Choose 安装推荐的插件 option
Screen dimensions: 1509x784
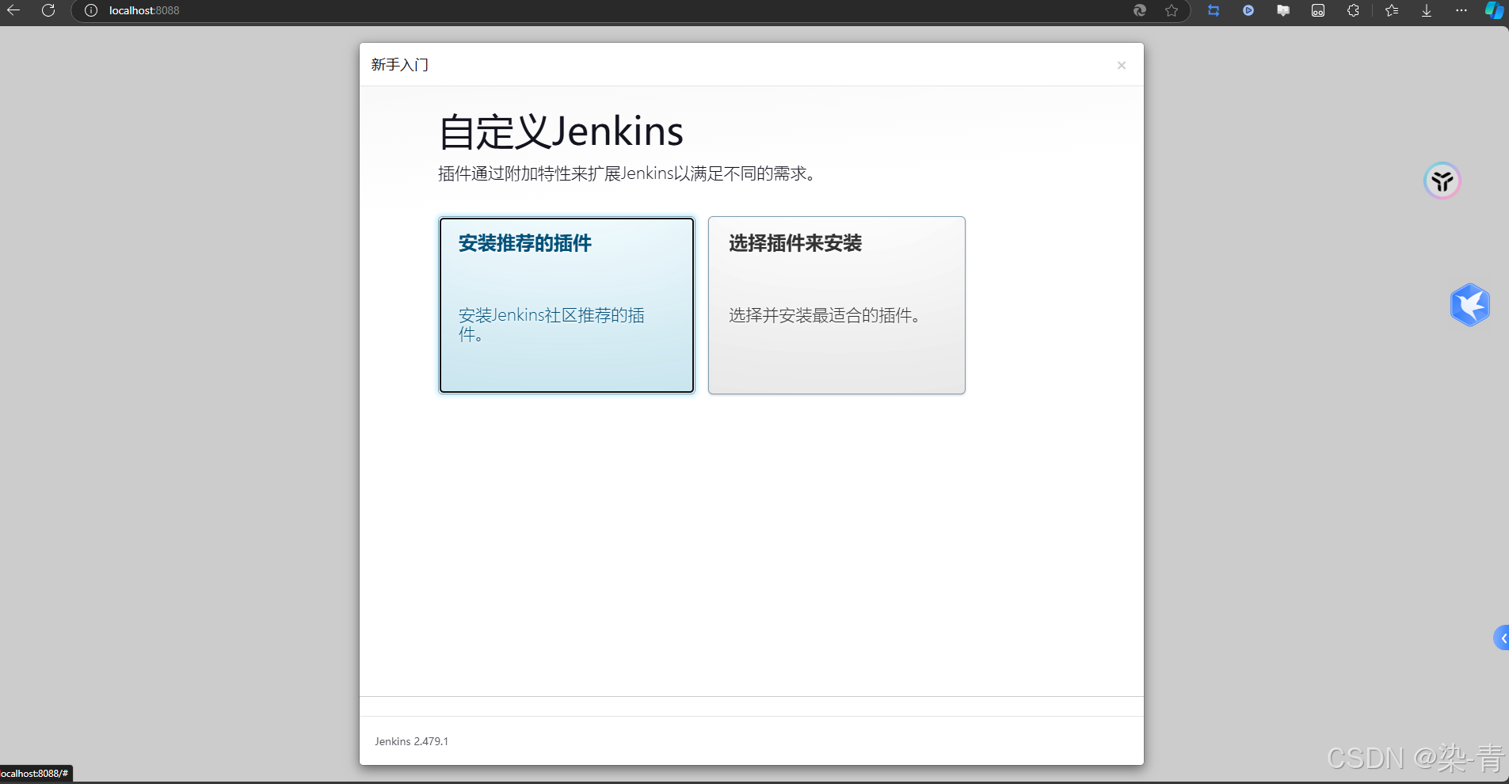(x=567, y=305)
